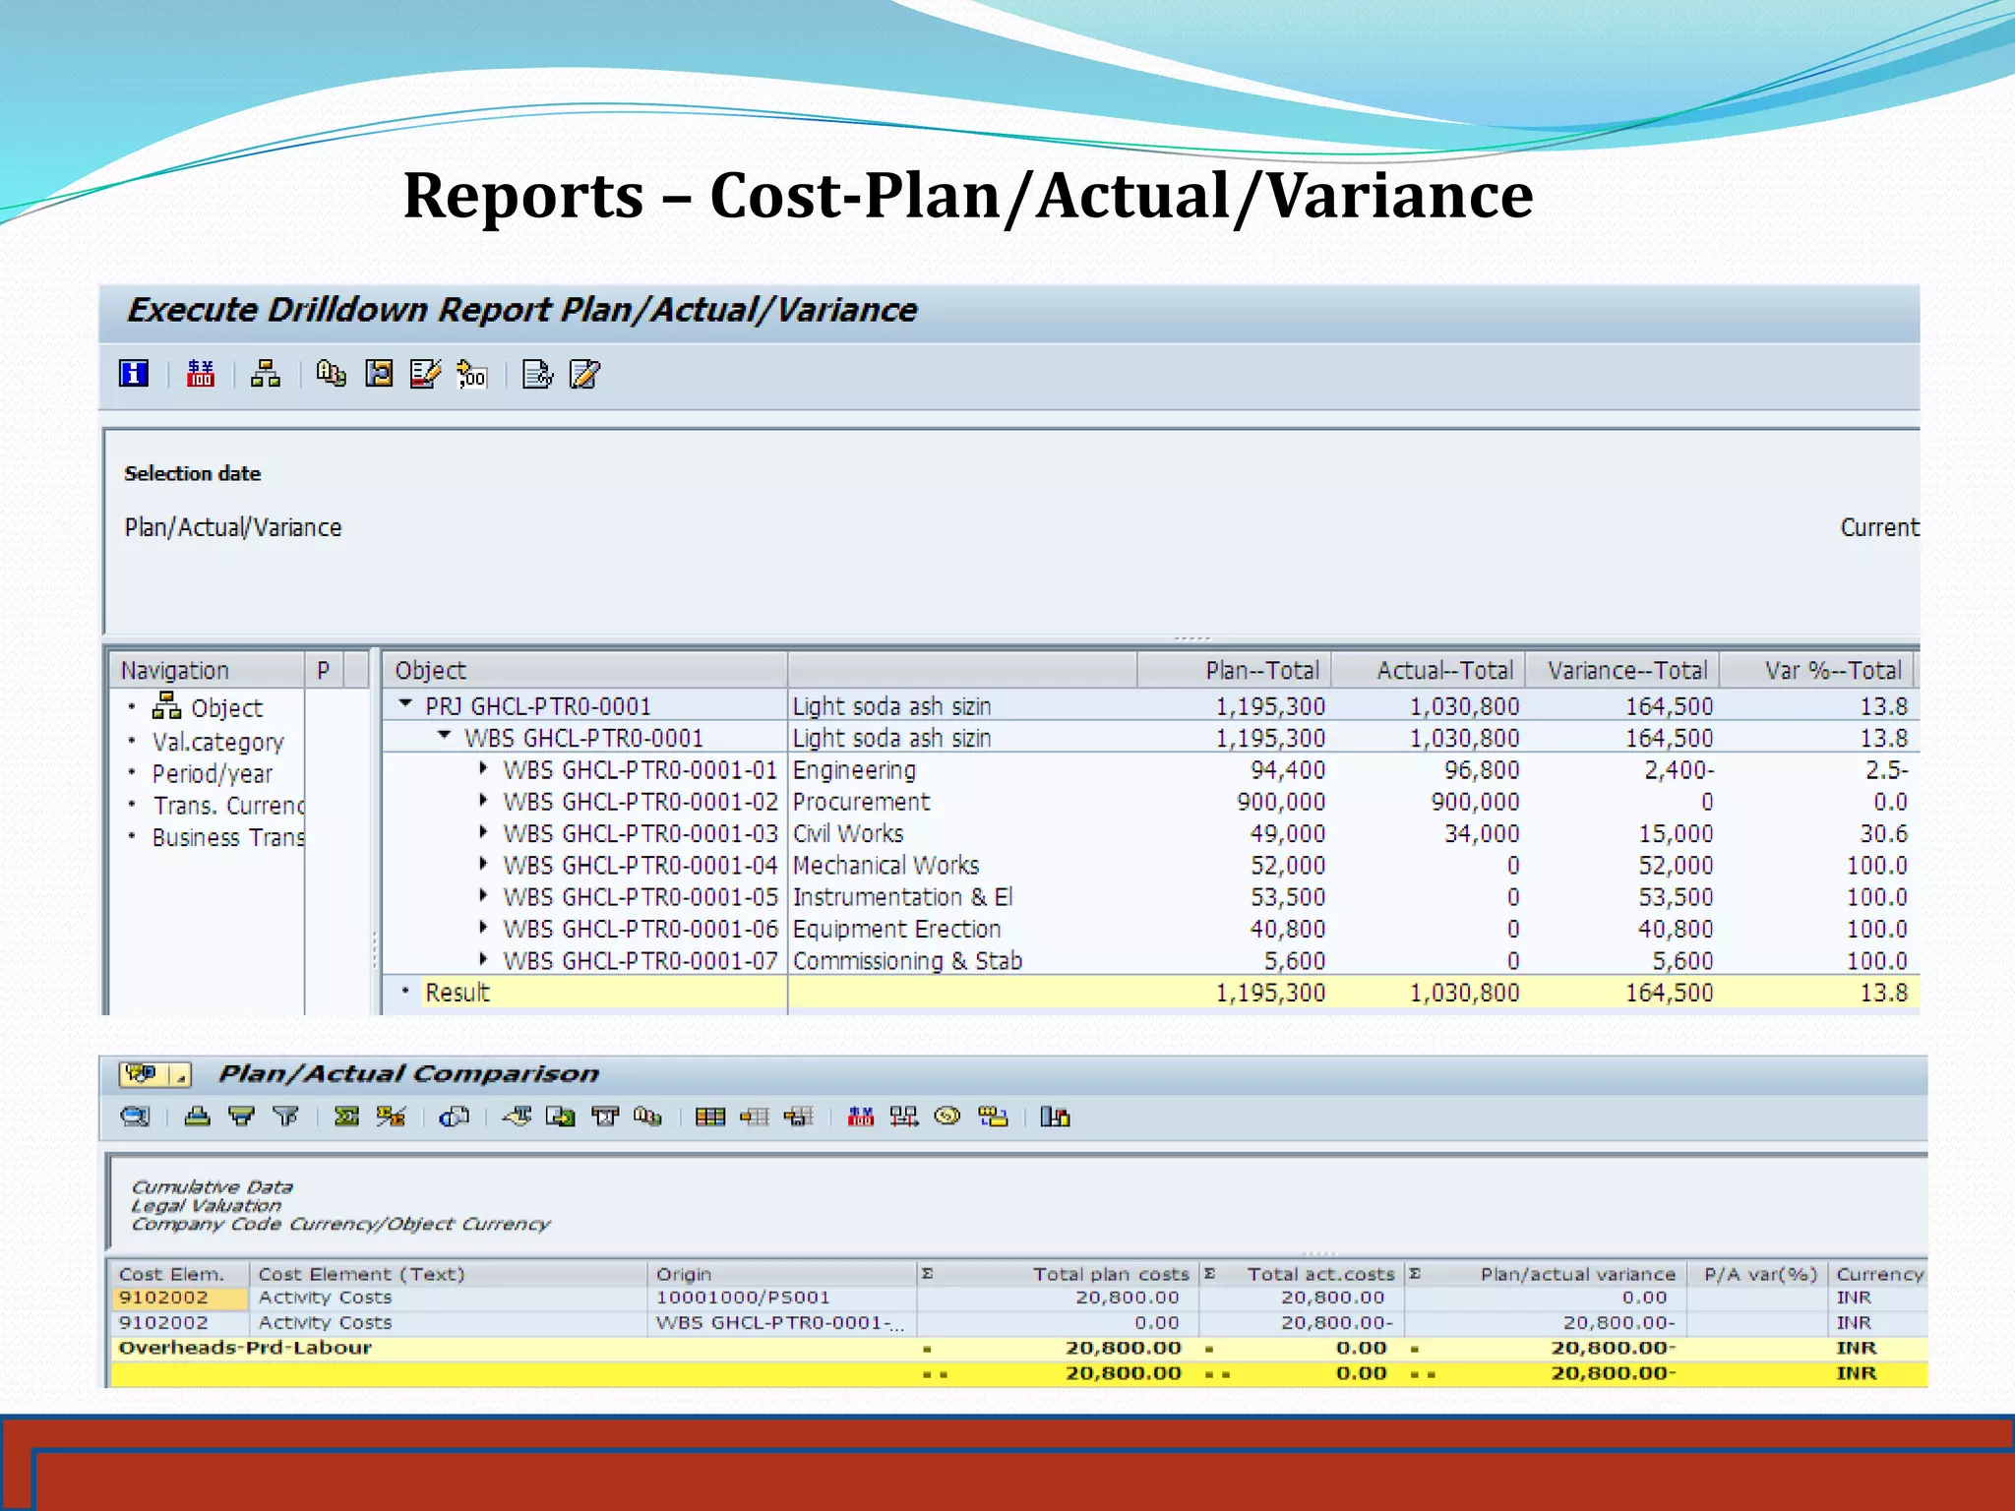
Task: Expand WBS GHCL-PTR0-0001-07 Commissioning
Action: click(x=483, y=959)
